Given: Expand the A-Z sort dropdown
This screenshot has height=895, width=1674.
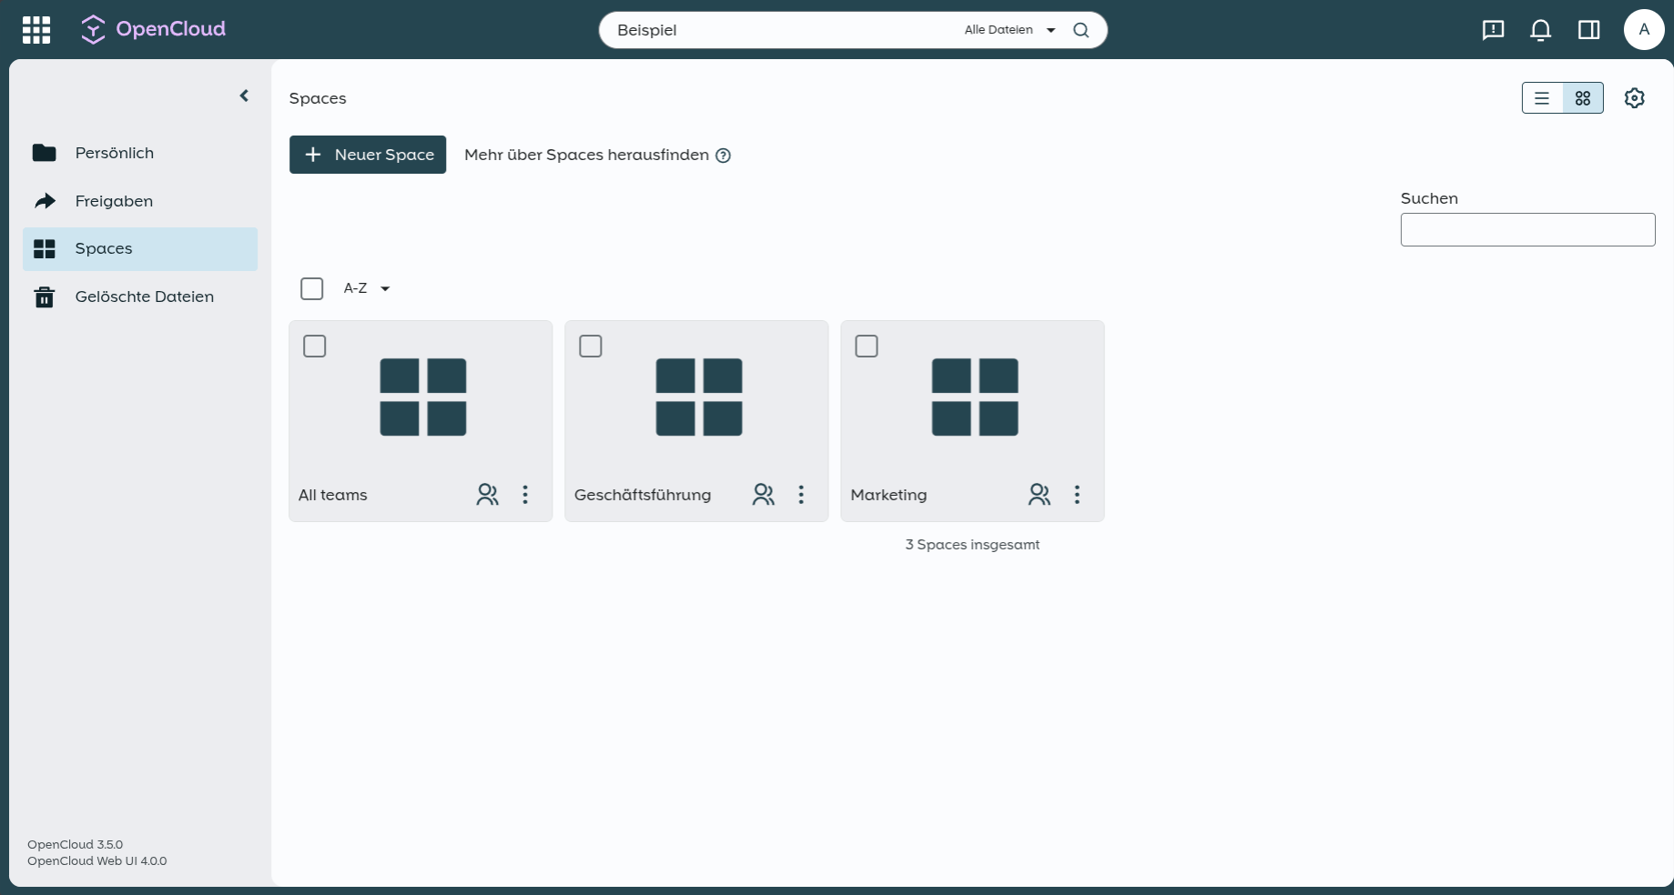Looking at the screenshot, I should [x=367, y=288].
